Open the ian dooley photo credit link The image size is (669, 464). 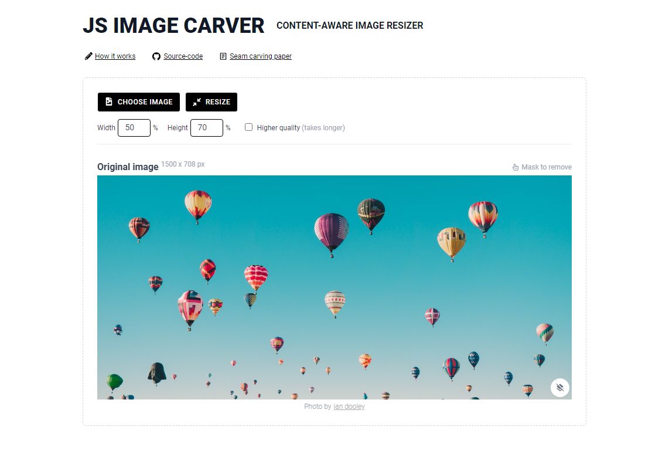coord(349,407)
